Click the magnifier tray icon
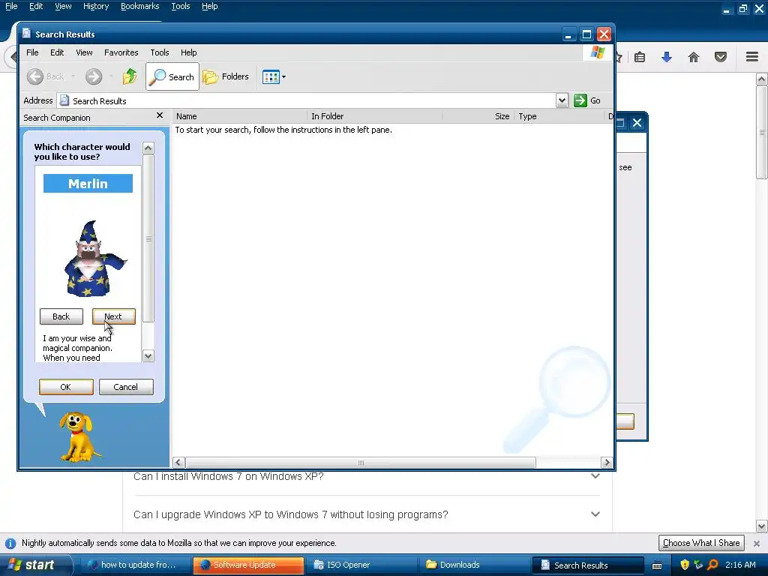 (x=712, y=565)
